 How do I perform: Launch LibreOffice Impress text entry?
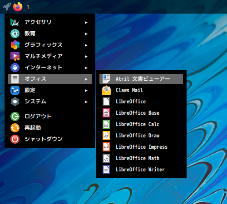pos(142,147)
